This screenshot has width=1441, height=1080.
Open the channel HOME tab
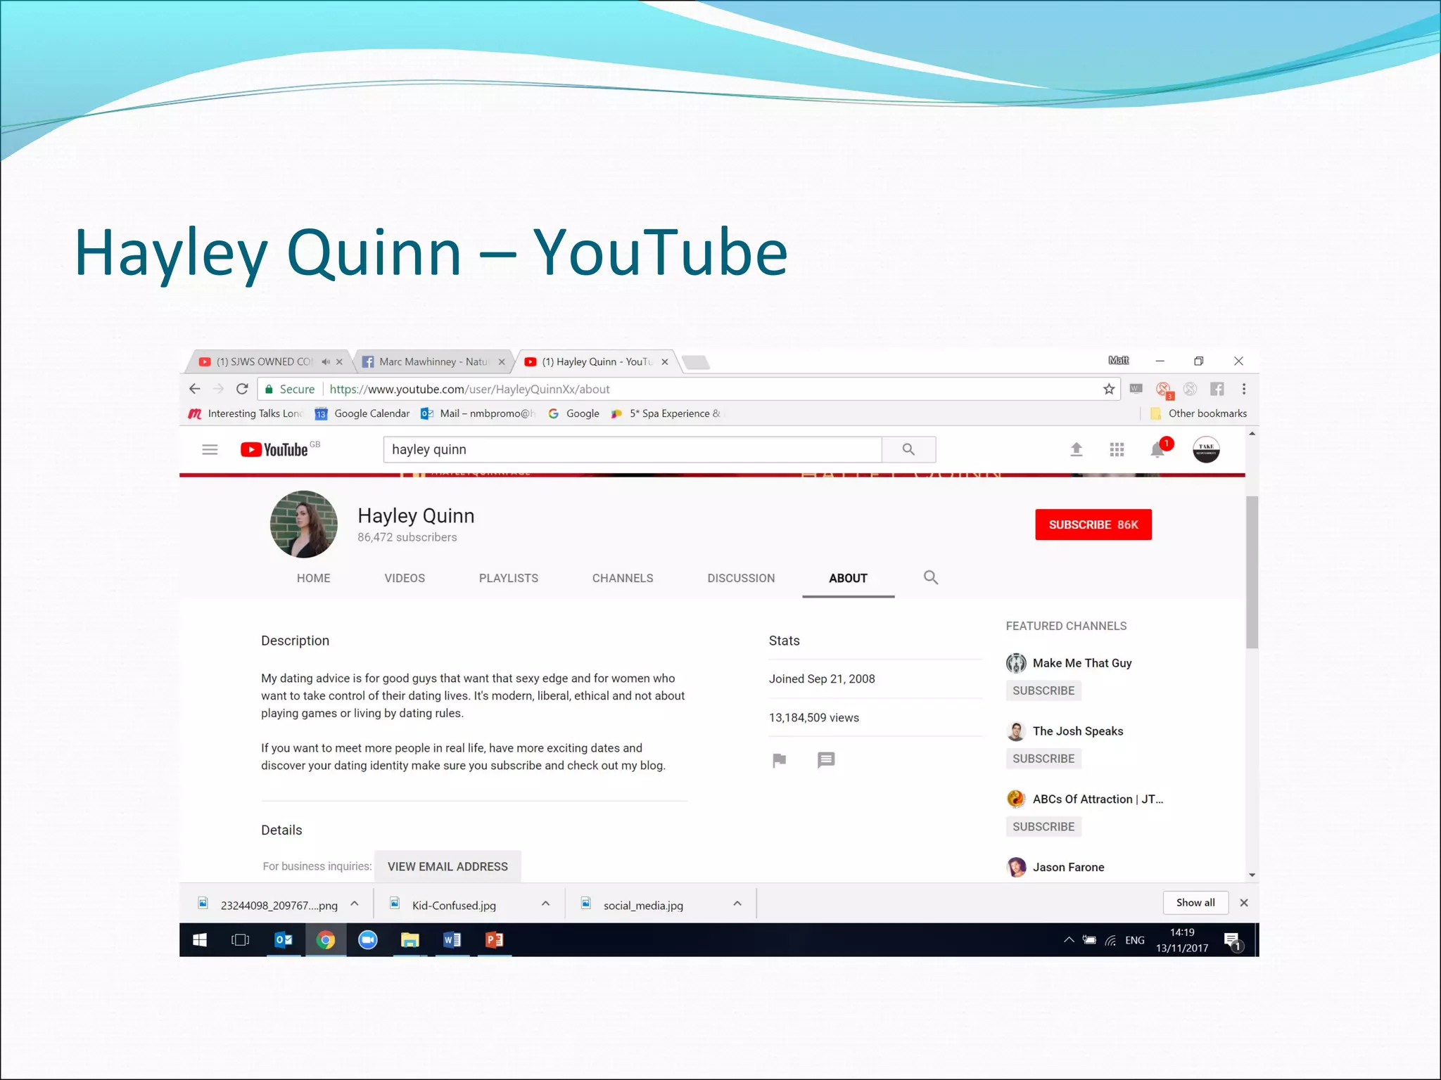coord(313,578)
